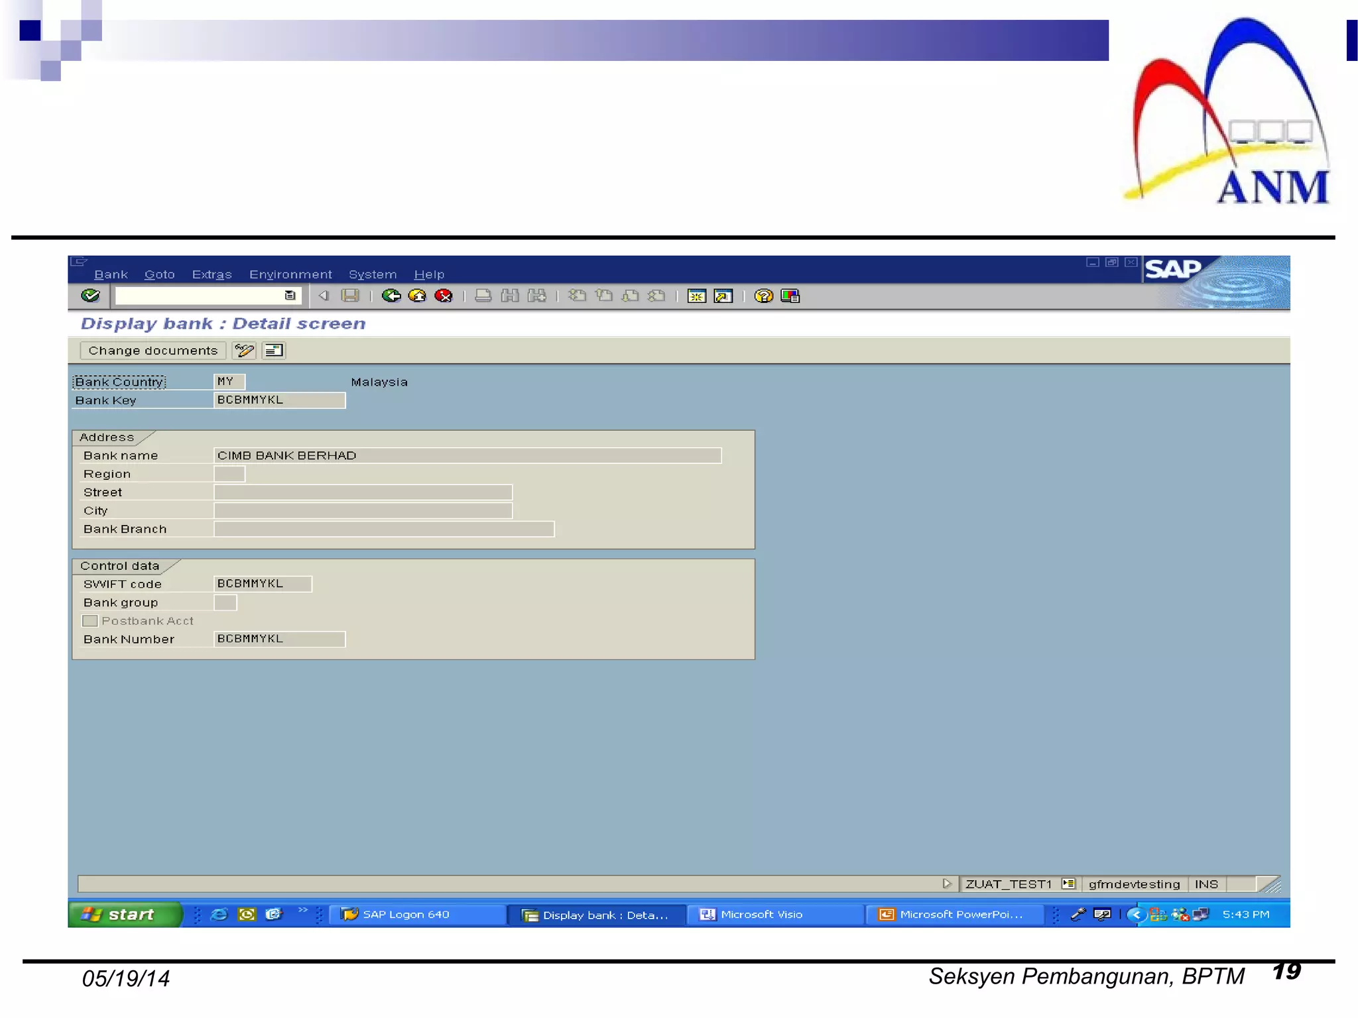Viewport: 1358px width, 1018px height.
Task: Click the red Cancel icon
Action: [444, 296]
